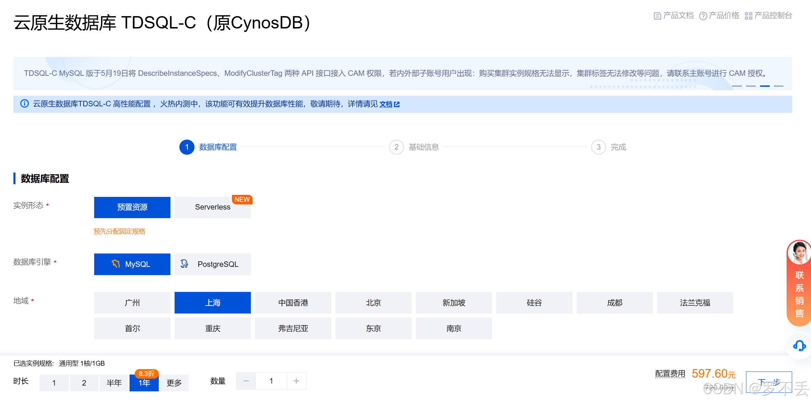The image size is (811, 402).
Task: Click 配置费用 cost label
Action: (670, 374)
